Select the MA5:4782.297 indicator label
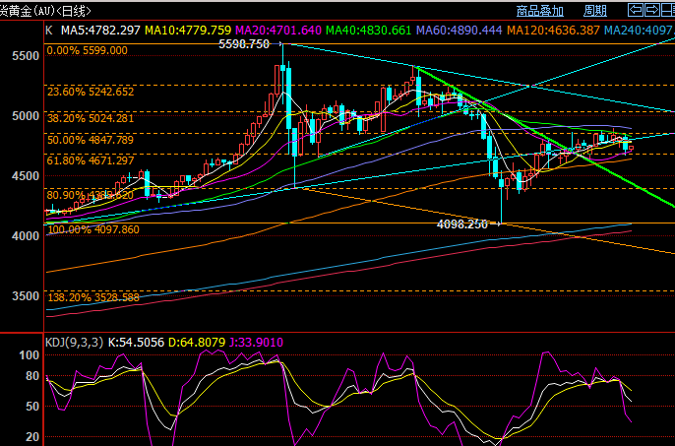675x446 pixels. [x=100, y=31]
